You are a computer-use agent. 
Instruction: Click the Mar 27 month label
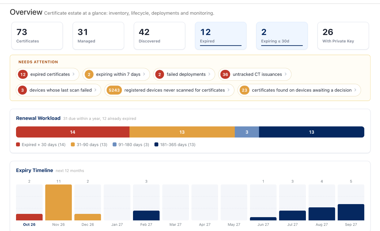pyautogui.click(x=176, y=224)
